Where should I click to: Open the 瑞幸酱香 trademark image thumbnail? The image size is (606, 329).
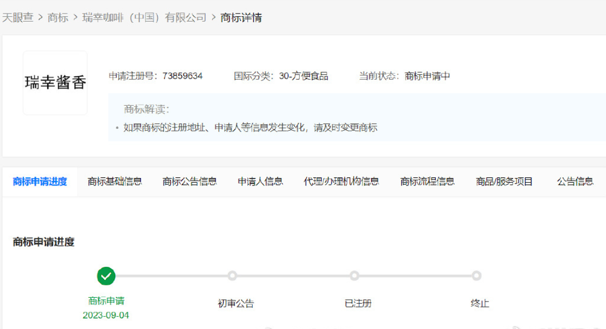pyautogui.click(x=55, y=83)
